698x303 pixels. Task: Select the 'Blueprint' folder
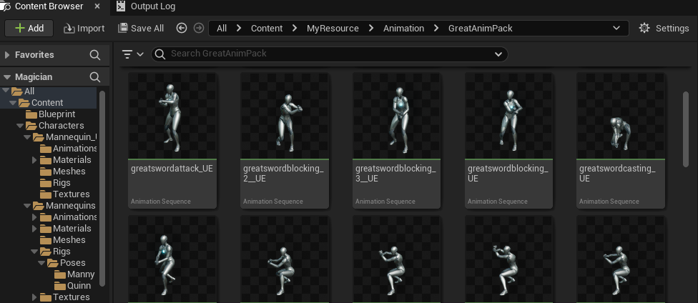tap(56, 114)
